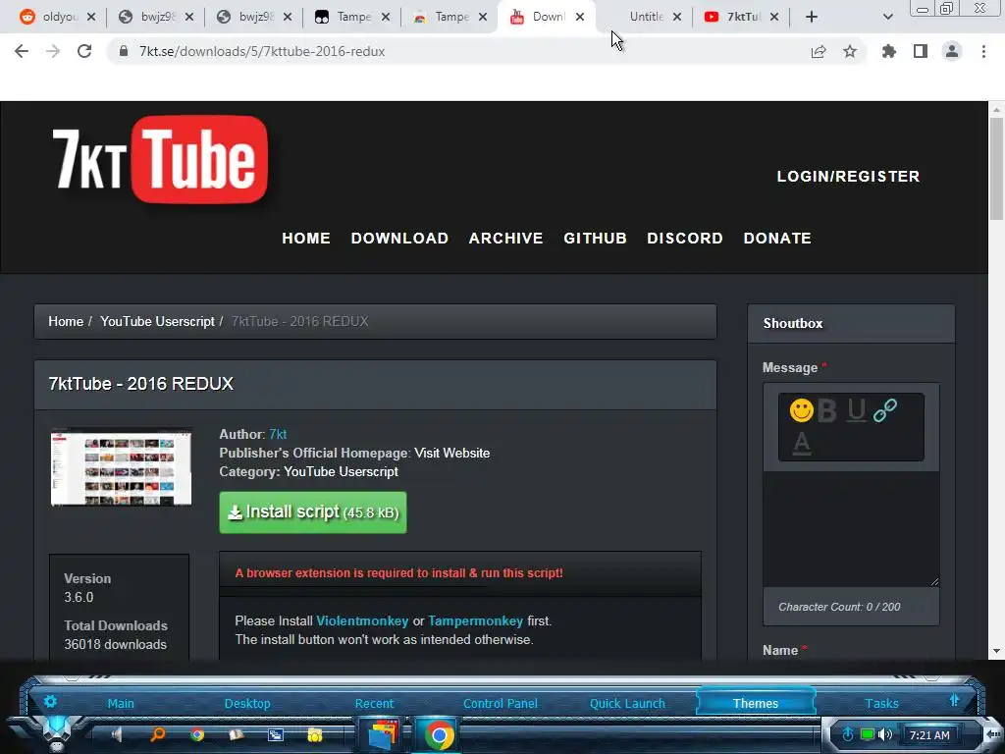This screenshot has height=754, width=1005.
Task: Close the Downloads tab
Action: pyautogui.click(x=580, y=17)
